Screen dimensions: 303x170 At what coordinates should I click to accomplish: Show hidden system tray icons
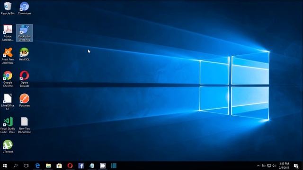[x=258, y=166]
